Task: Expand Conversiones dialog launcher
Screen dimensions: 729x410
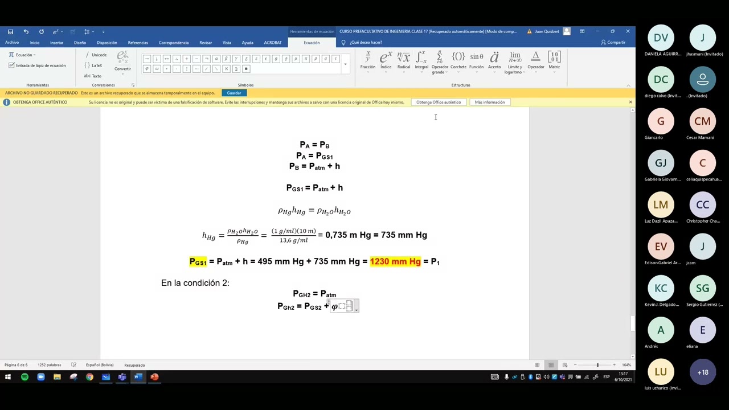Action: tap(133, 85)
